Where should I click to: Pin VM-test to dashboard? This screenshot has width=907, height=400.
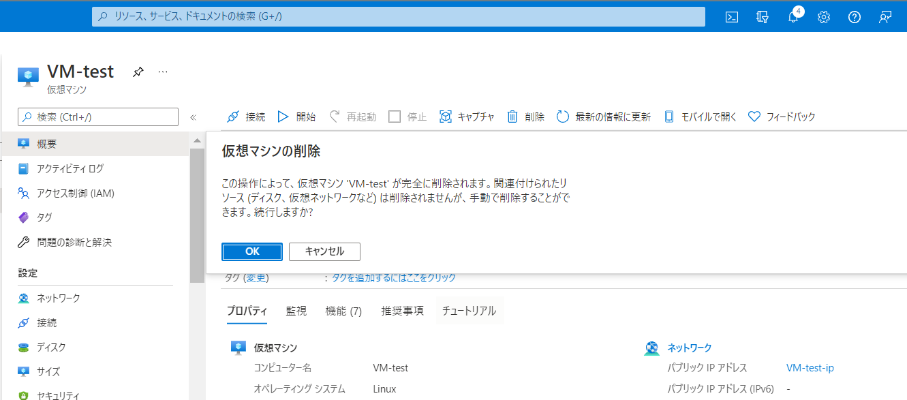click(138, 72)
